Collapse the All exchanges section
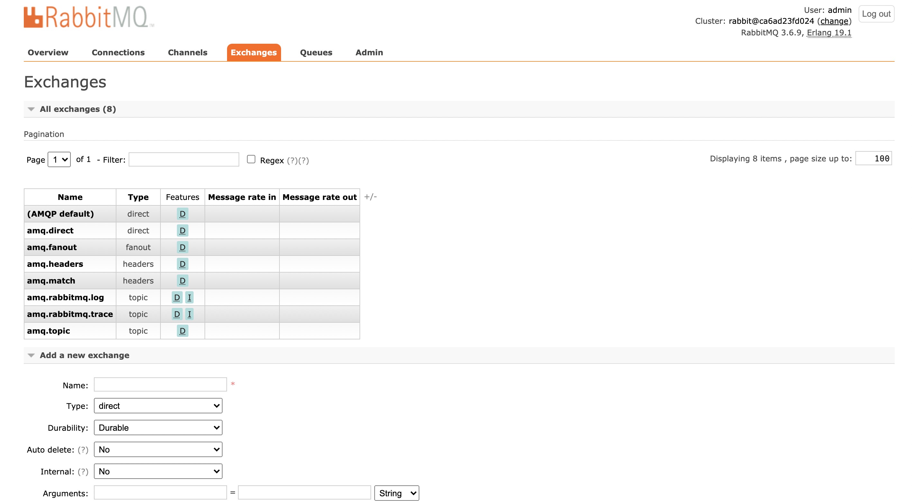 pos(78,109)
